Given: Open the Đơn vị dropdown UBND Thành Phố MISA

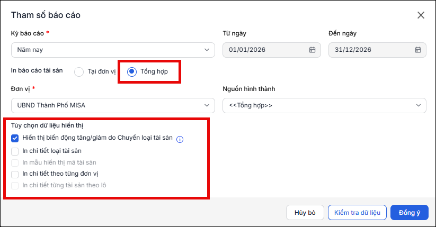Looking at the screenshot, I should (113, 106).
